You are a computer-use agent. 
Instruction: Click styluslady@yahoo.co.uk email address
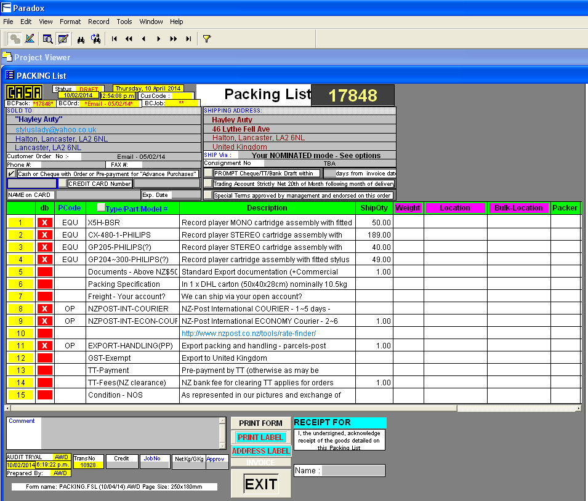tap(56, 129)
